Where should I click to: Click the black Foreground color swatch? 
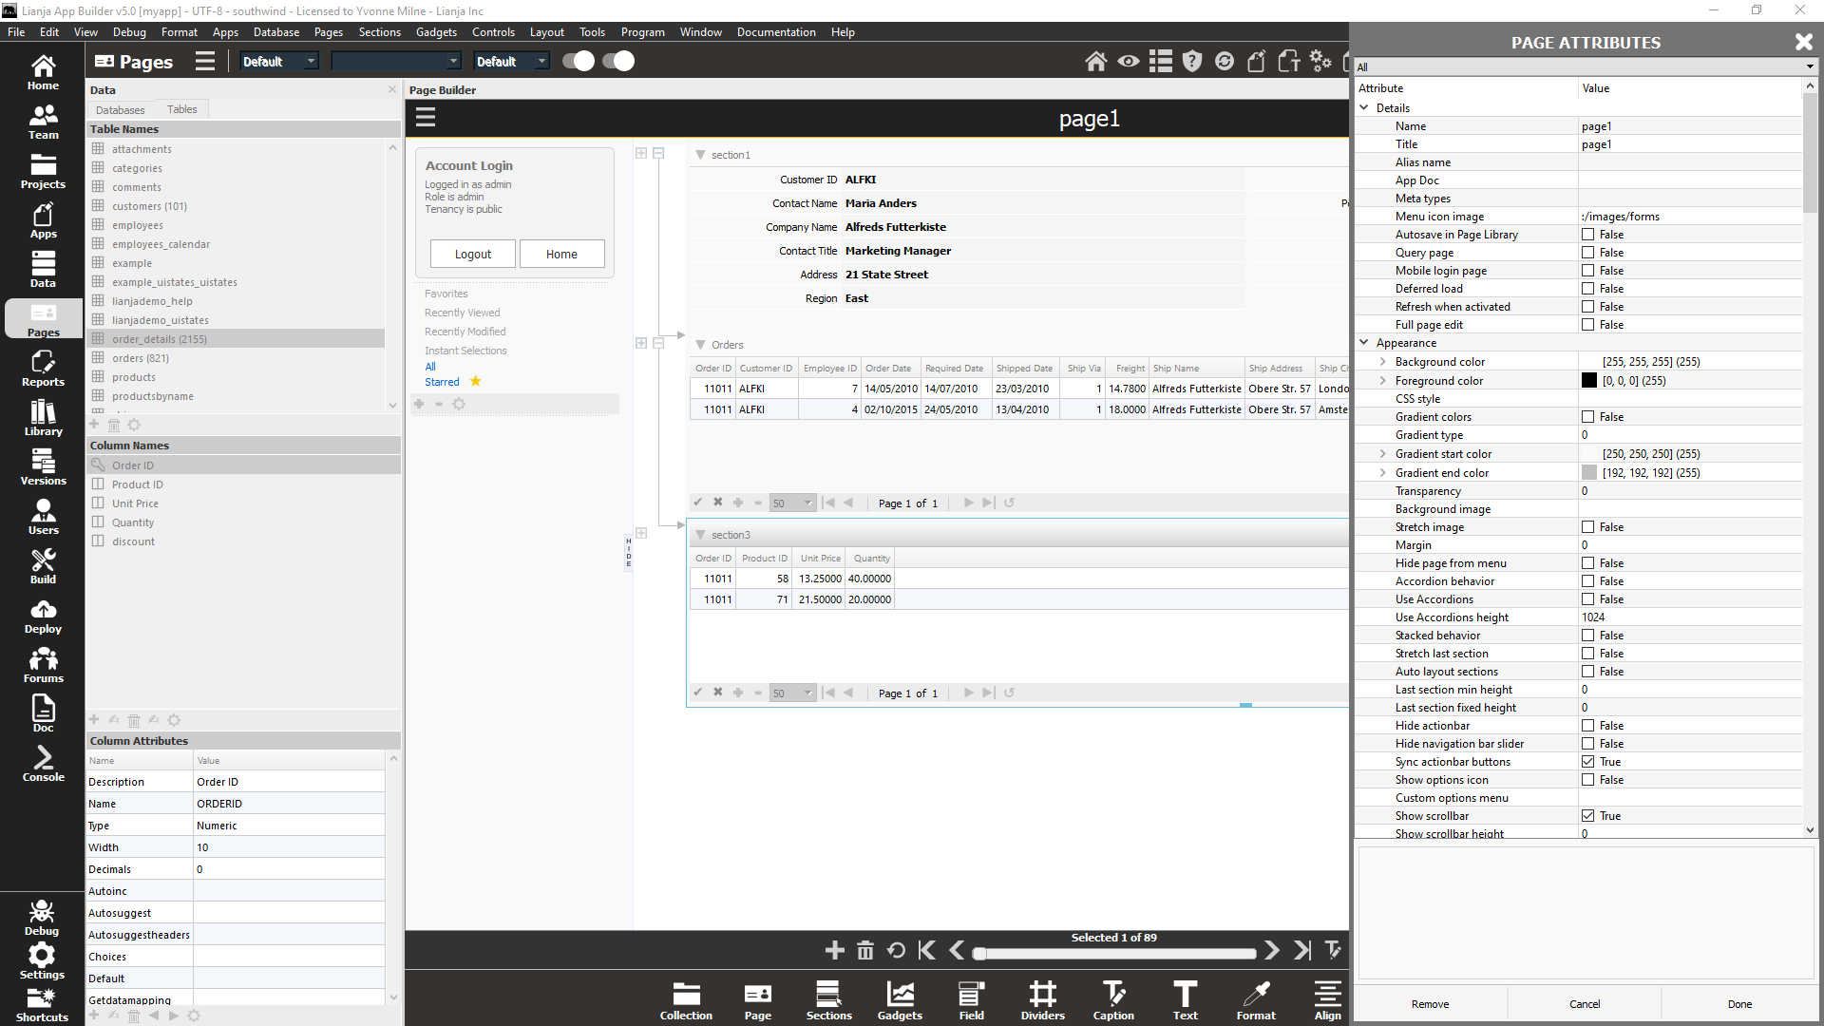[1588, 381]
